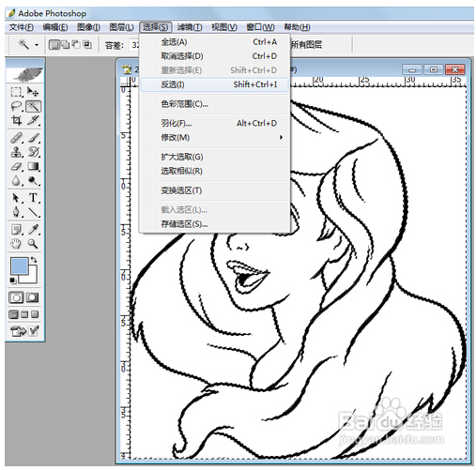The image size is (476, 470).
Task: Choose 色彩范围(C)... menu item
Action: (x=214, y=104)
